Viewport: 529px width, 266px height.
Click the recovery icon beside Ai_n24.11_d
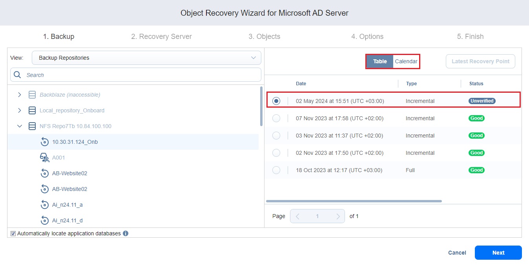[44, 220]
